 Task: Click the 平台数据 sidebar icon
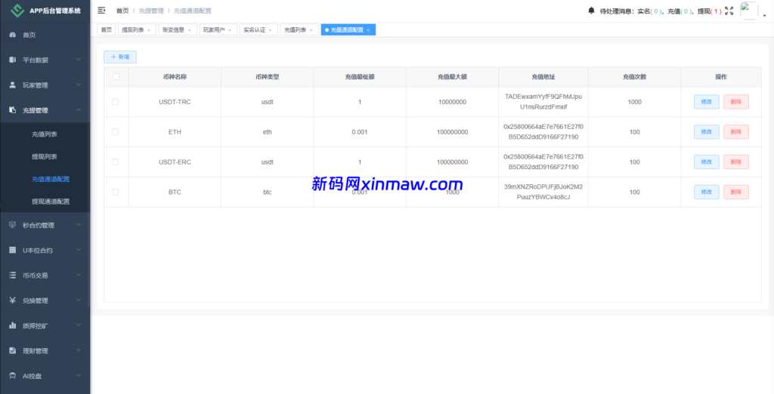13,60
